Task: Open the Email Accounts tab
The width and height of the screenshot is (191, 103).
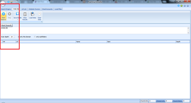Action: click(47, 9)
